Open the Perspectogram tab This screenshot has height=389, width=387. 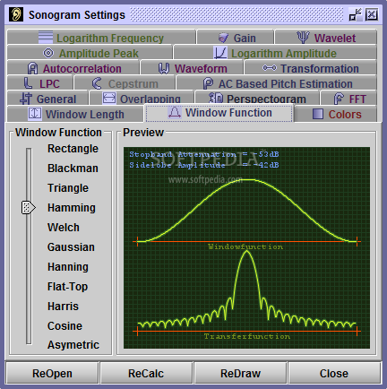point(257,99)
